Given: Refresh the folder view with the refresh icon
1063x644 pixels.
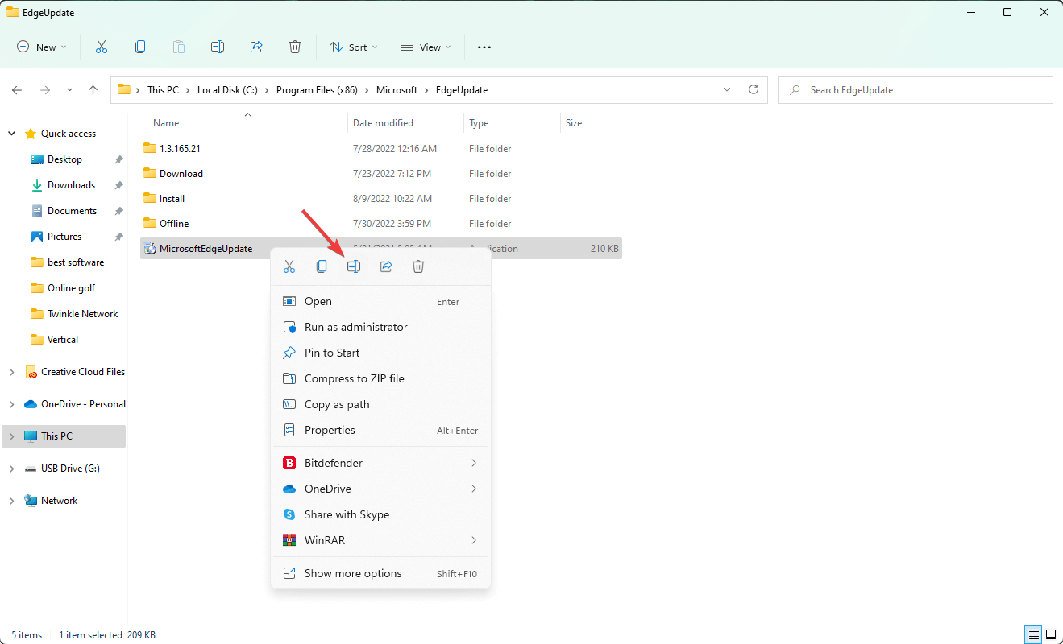Looking at the screenshot, I should tap(754, 89).
